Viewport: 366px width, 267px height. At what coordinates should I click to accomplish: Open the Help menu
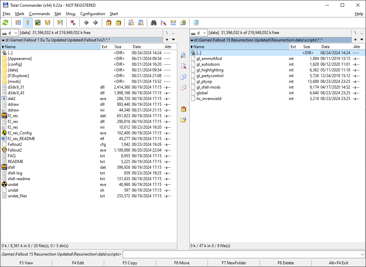tap(359, 14)
